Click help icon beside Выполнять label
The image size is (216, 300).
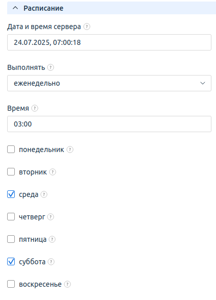click(51, 67)
